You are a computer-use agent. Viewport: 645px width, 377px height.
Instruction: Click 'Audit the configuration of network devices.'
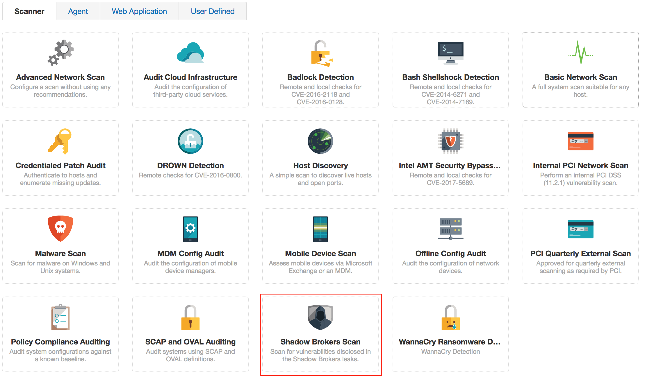point(451,267)
